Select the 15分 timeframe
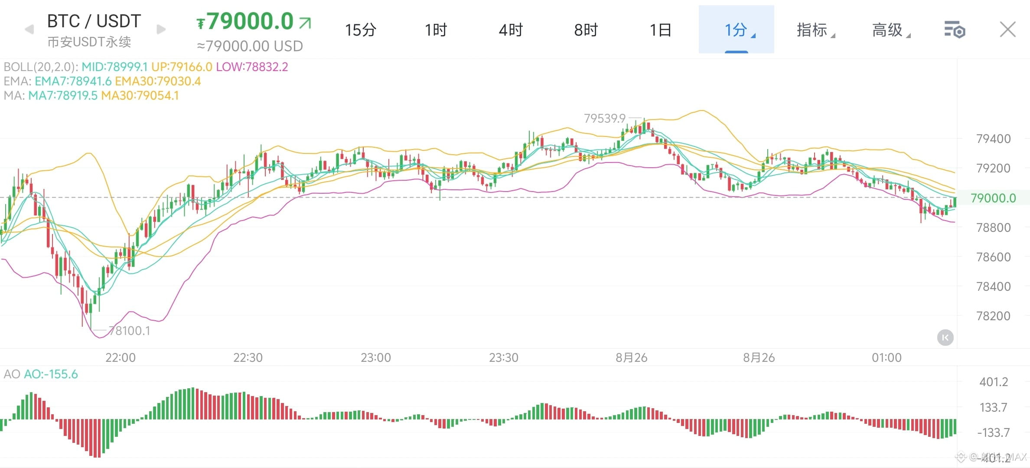 coord(360,30)
